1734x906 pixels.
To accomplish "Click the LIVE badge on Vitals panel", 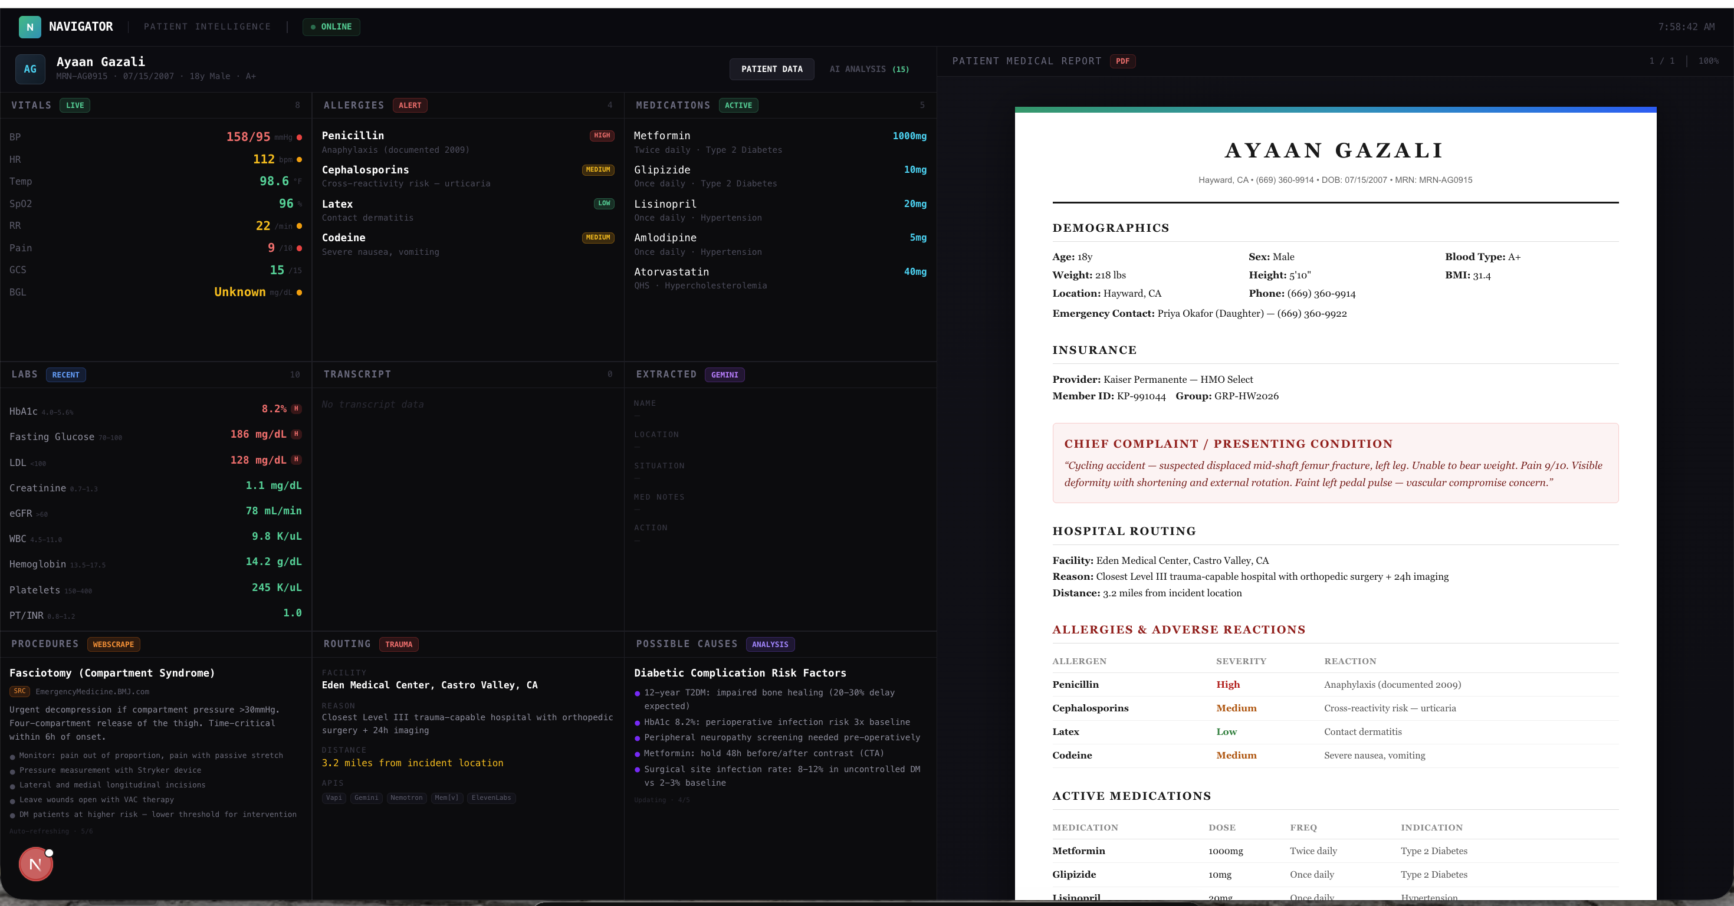I will [75, 105].
